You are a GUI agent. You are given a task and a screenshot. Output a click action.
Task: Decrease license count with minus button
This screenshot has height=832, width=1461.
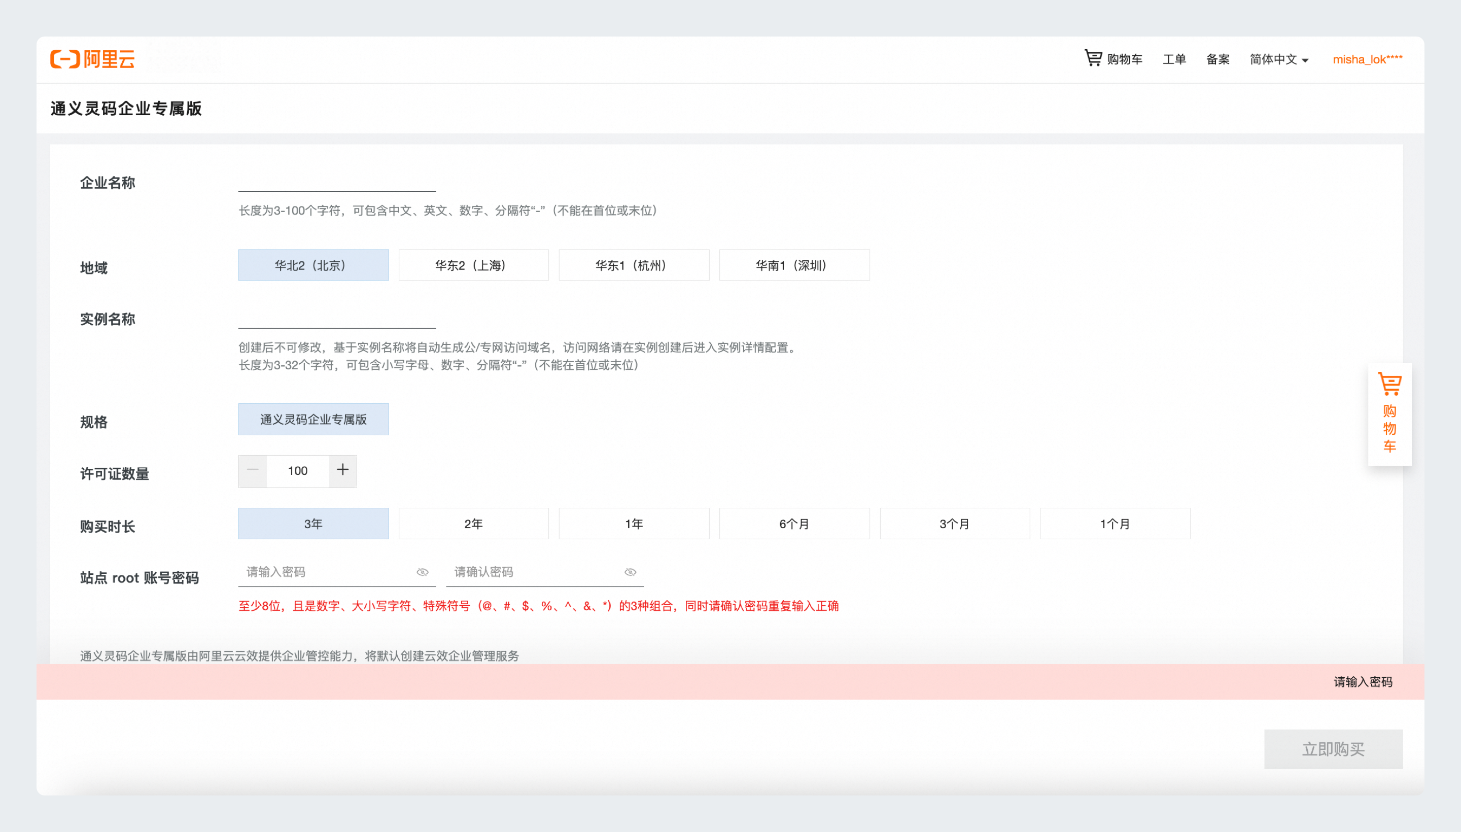[253, 470]
